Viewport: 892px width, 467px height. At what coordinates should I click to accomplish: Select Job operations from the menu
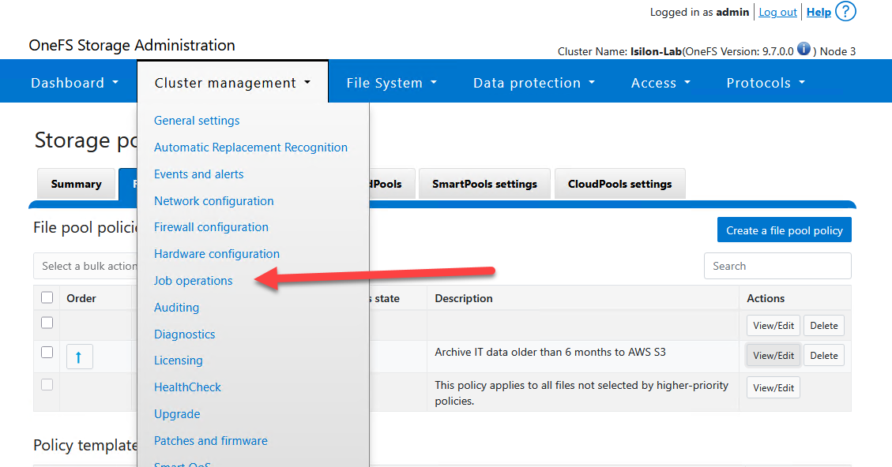[x=194, y=281]
